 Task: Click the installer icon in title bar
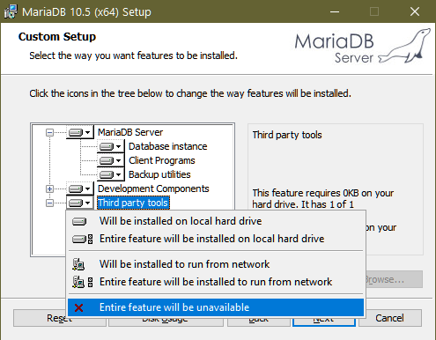(11, 11)
